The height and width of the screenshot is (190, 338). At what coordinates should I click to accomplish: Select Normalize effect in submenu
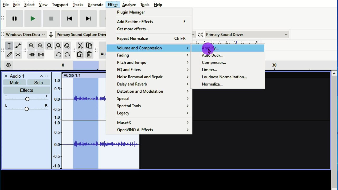(228, 84)
